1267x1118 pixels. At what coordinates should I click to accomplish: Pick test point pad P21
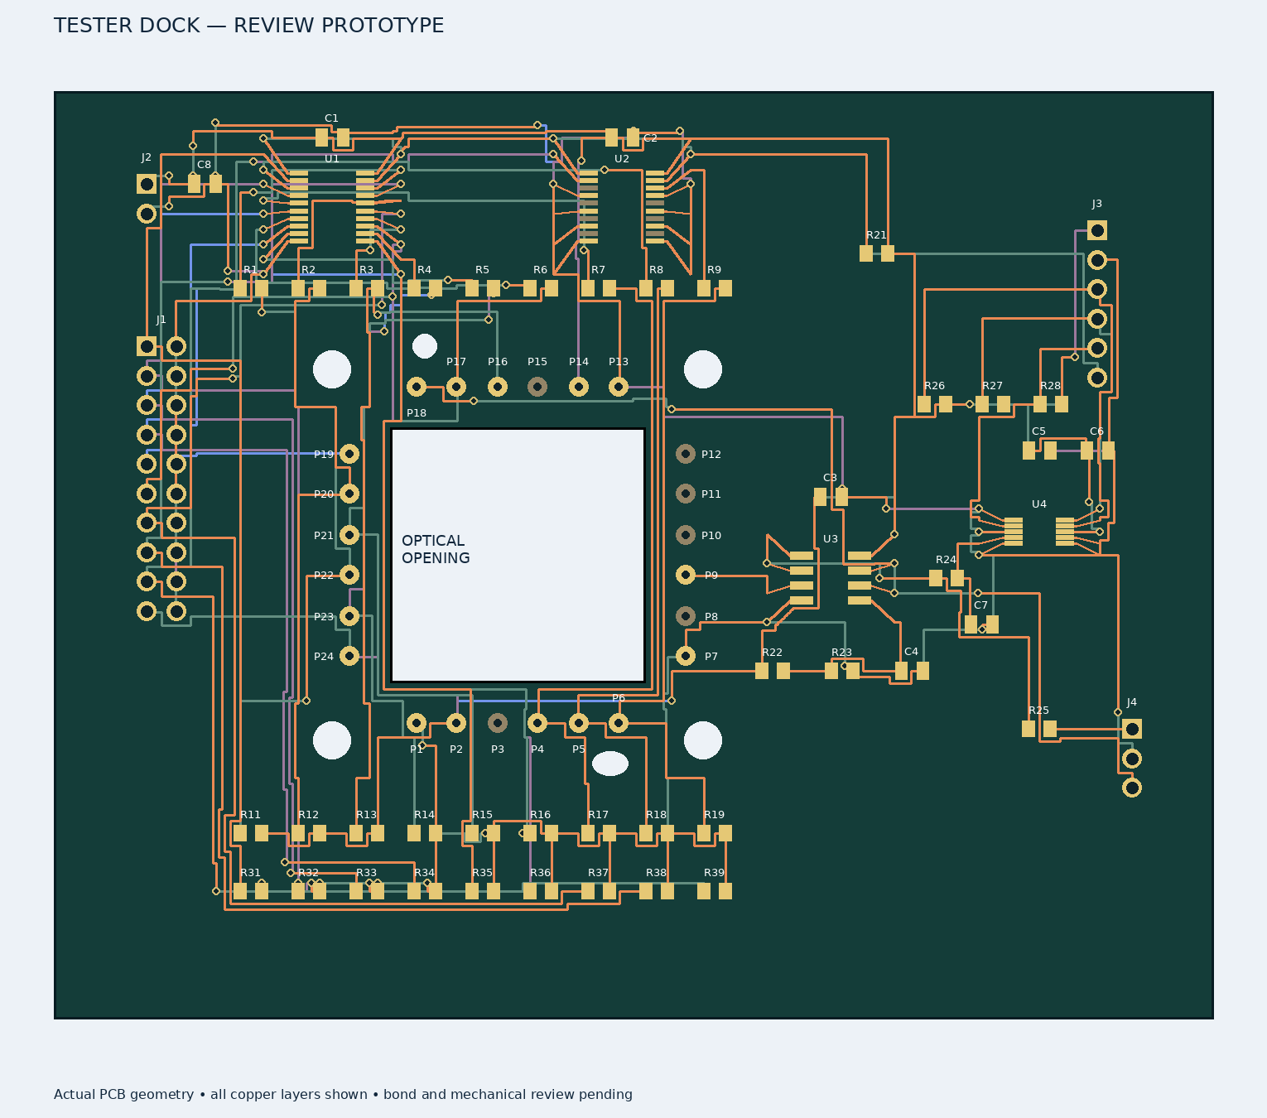[x=349, y=535]
